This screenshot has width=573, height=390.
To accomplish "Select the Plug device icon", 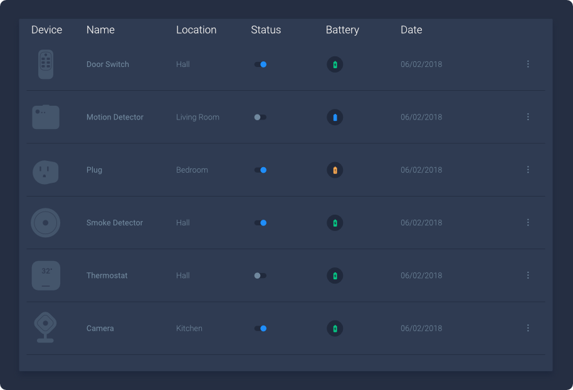I will click(46, 170).
